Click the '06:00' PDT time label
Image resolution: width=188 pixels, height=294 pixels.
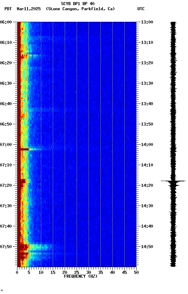pos(6,22)
